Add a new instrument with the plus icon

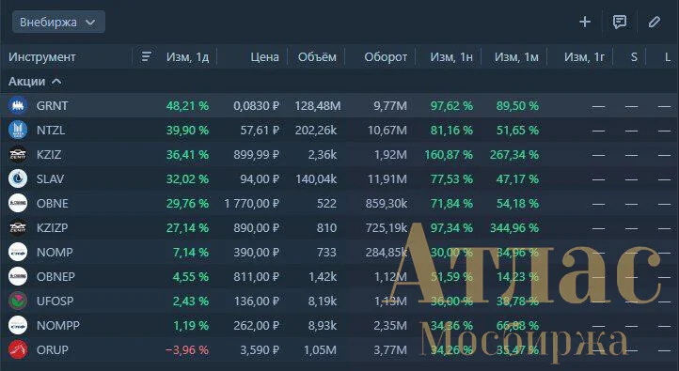pos(585,22)
